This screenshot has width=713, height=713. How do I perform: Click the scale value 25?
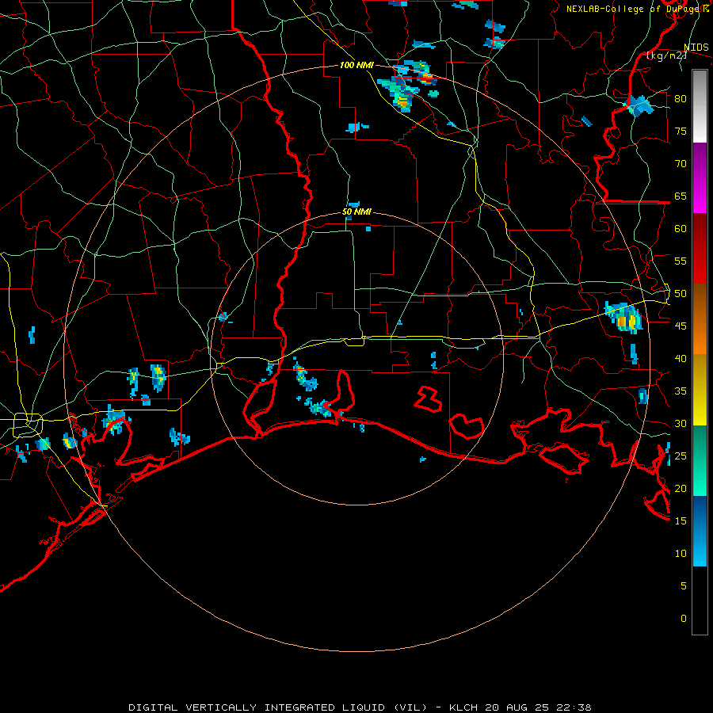click(681, 456)
